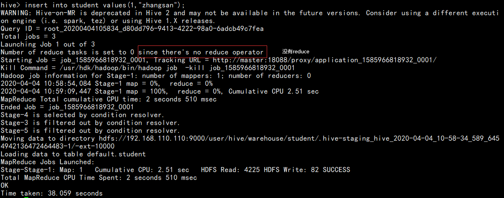This screenshot has height=198, width=504.
Task: Click the SUCCESS status in Stage-Stage-1 summary
Action: pos(336,170)
